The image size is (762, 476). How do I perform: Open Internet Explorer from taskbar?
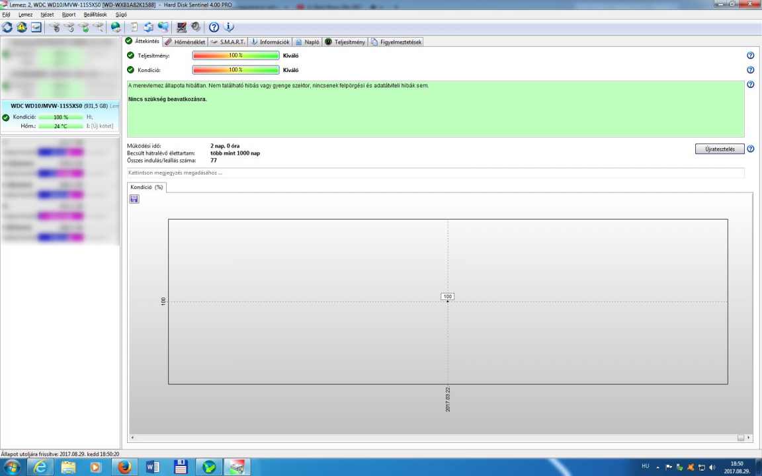tap(41, 467)
